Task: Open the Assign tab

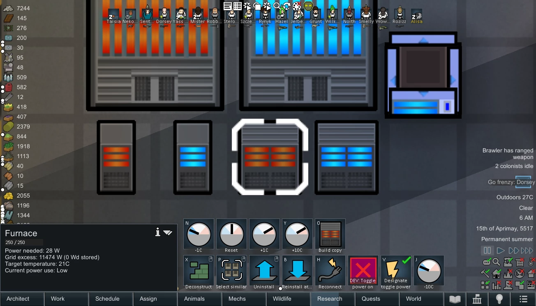Action: tap(155, 299)
